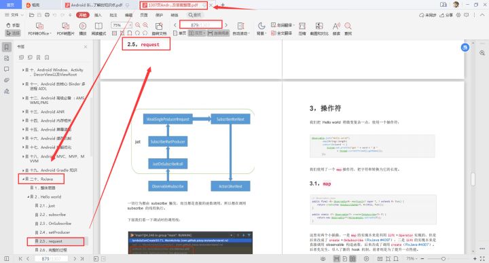Click the Read Aloud icon

point(336,29)
